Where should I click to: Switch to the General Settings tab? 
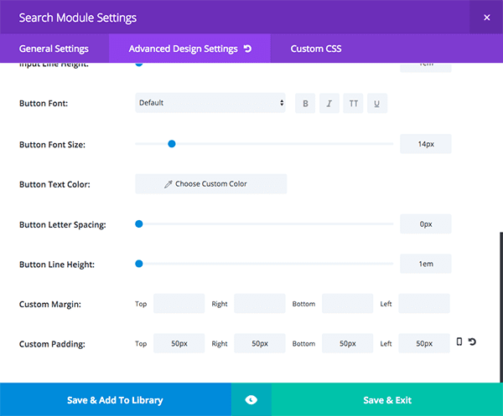[54, 49]
